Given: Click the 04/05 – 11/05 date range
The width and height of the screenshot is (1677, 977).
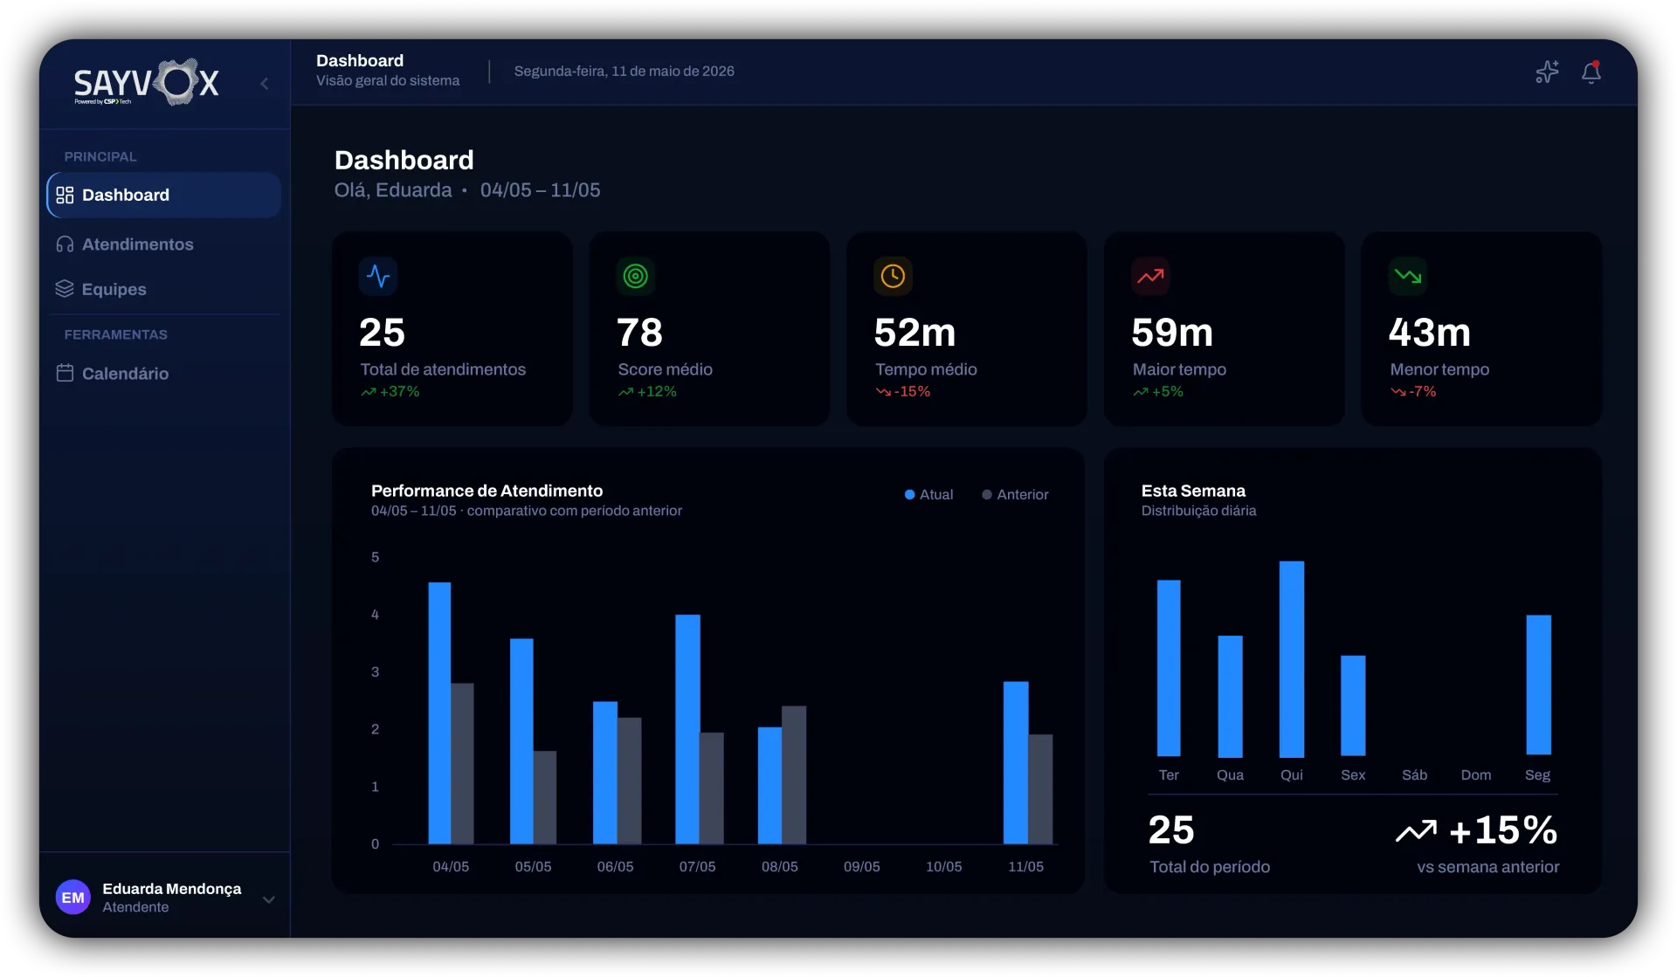Looking at the screenshot, I should click(540, 190).
